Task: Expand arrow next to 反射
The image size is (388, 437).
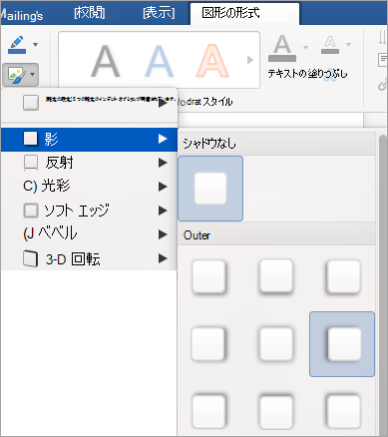Action: [163, 163]
